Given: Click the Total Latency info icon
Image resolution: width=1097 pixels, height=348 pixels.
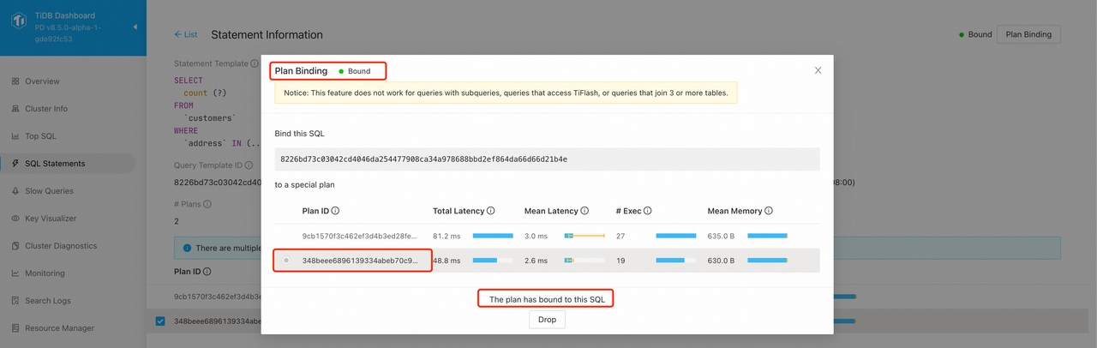Looking at the screenshot, I should click(x=491, y=211).
